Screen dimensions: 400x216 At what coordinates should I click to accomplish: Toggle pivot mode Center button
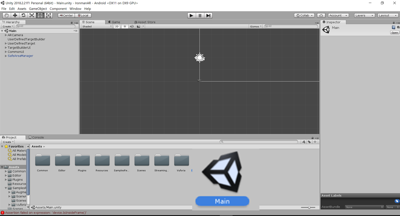(66, 15)
